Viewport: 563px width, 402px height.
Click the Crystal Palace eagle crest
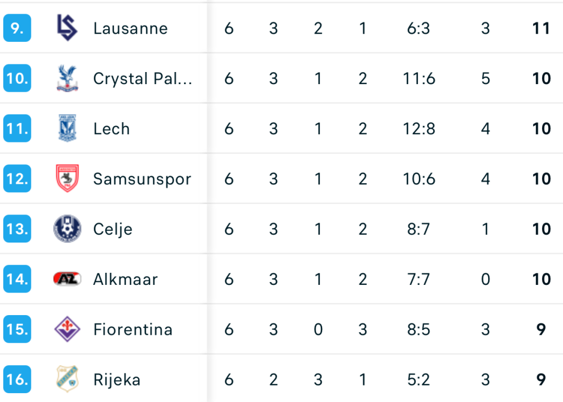(67, 79)
